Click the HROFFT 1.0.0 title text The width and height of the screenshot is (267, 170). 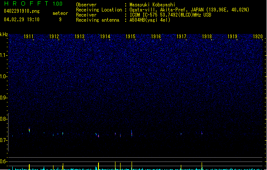point(33,3)
